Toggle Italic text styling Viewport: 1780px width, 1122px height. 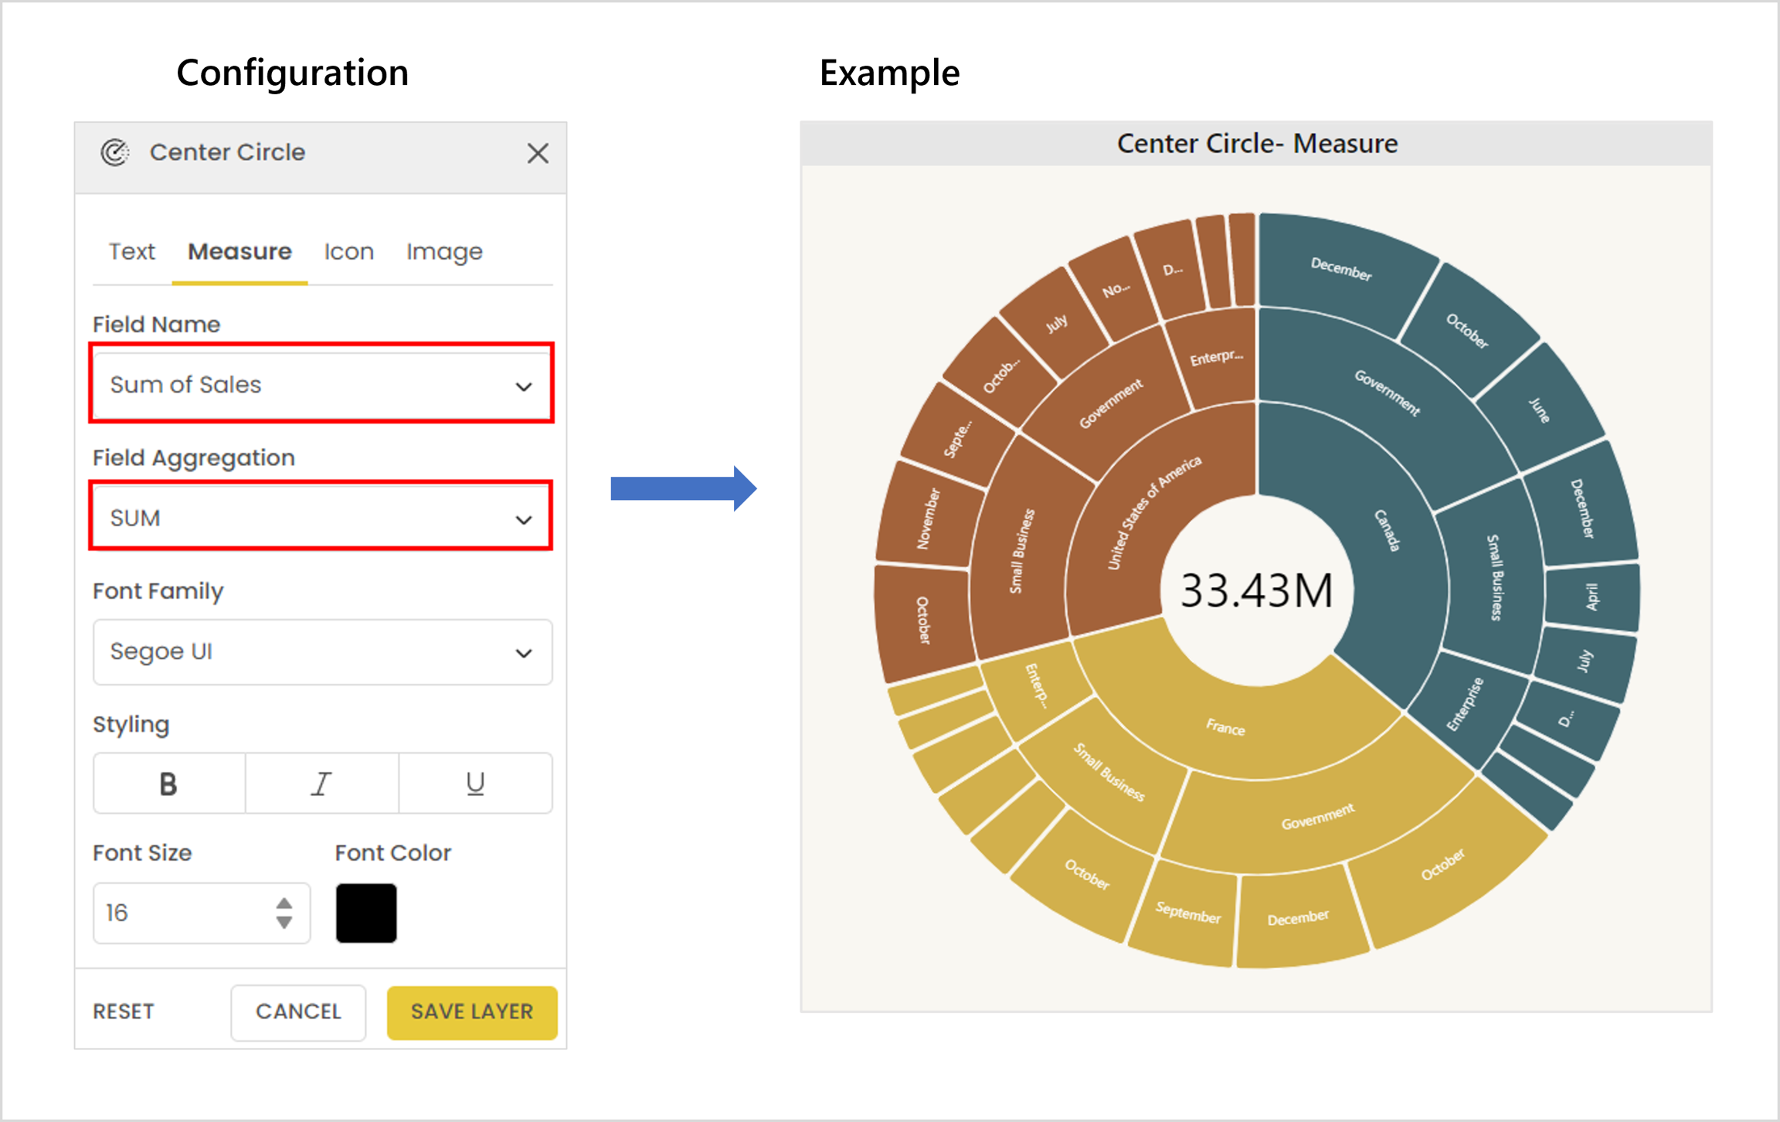coord(321,784)
